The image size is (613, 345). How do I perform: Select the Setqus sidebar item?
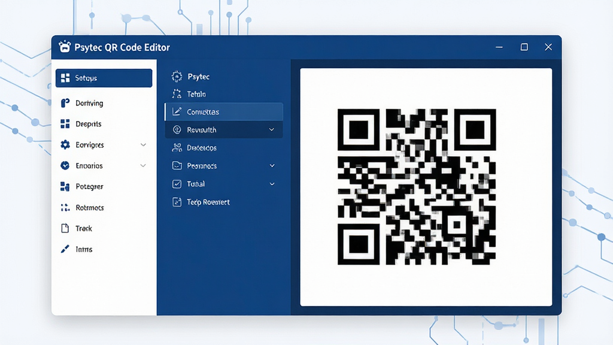[104, 78]
